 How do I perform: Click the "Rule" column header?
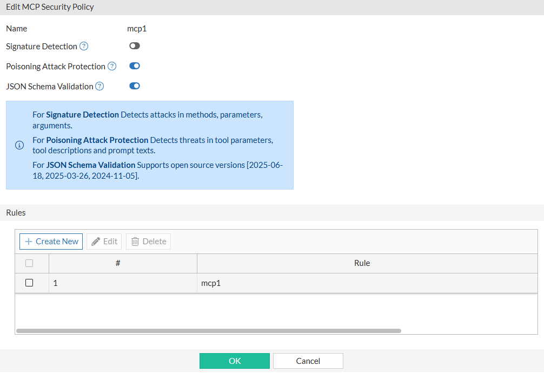point(362,263)
